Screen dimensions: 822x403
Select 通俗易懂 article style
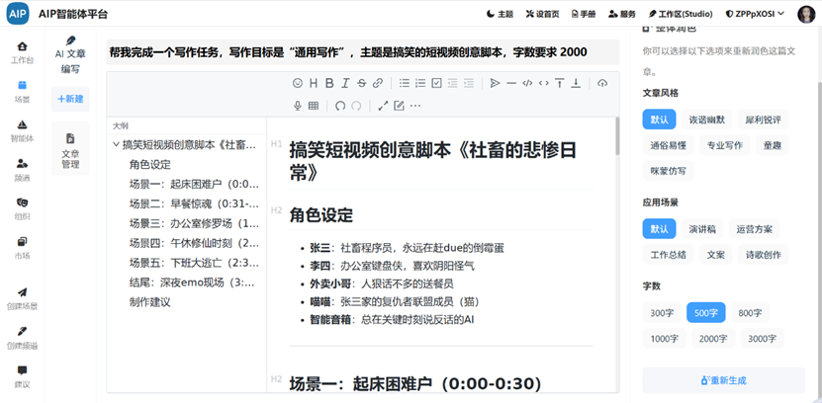[668, 145]
